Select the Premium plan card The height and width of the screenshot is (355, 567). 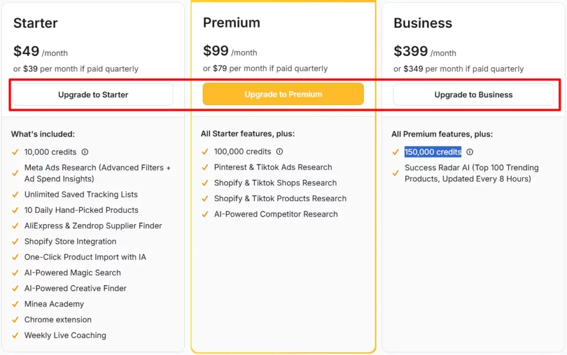point(283,177)
